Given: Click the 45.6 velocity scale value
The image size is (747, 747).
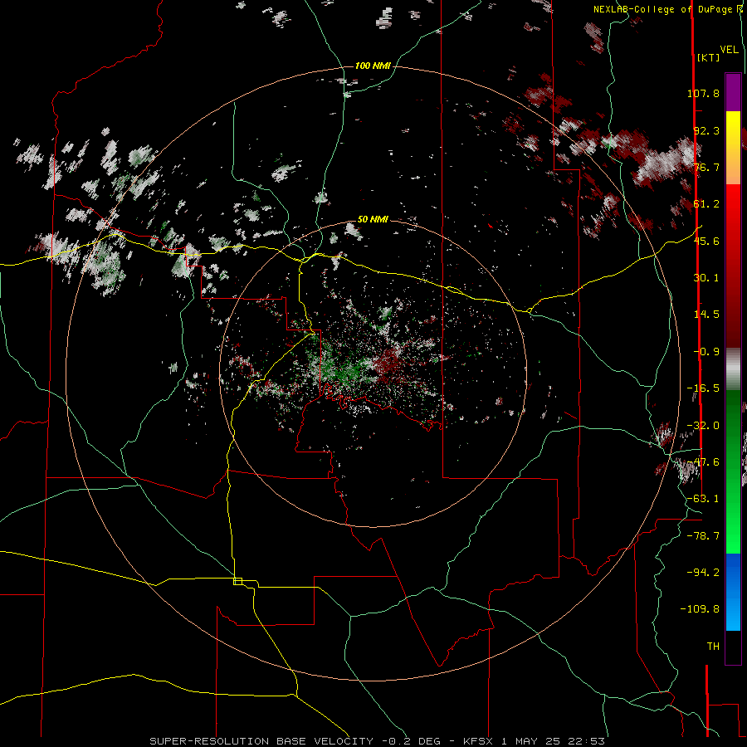Looking at the screenshot, I should [x=706, y=241].
